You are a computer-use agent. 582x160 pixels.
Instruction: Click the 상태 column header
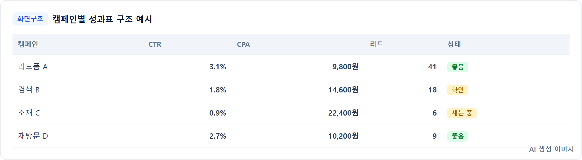coord(454,44)
